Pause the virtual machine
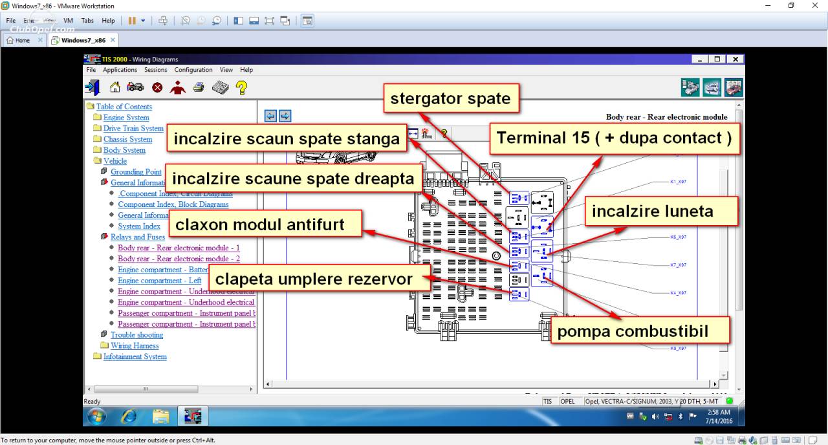The height and width of the screenshot is (445, 828). click(x=132, y=21)
